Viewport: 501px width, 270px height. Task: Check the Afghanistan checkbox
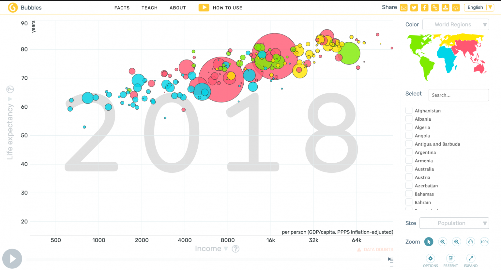[409, 110]
